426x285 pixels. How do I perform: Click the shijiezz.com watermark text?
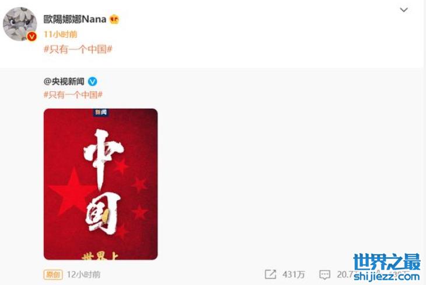point(386,277)
